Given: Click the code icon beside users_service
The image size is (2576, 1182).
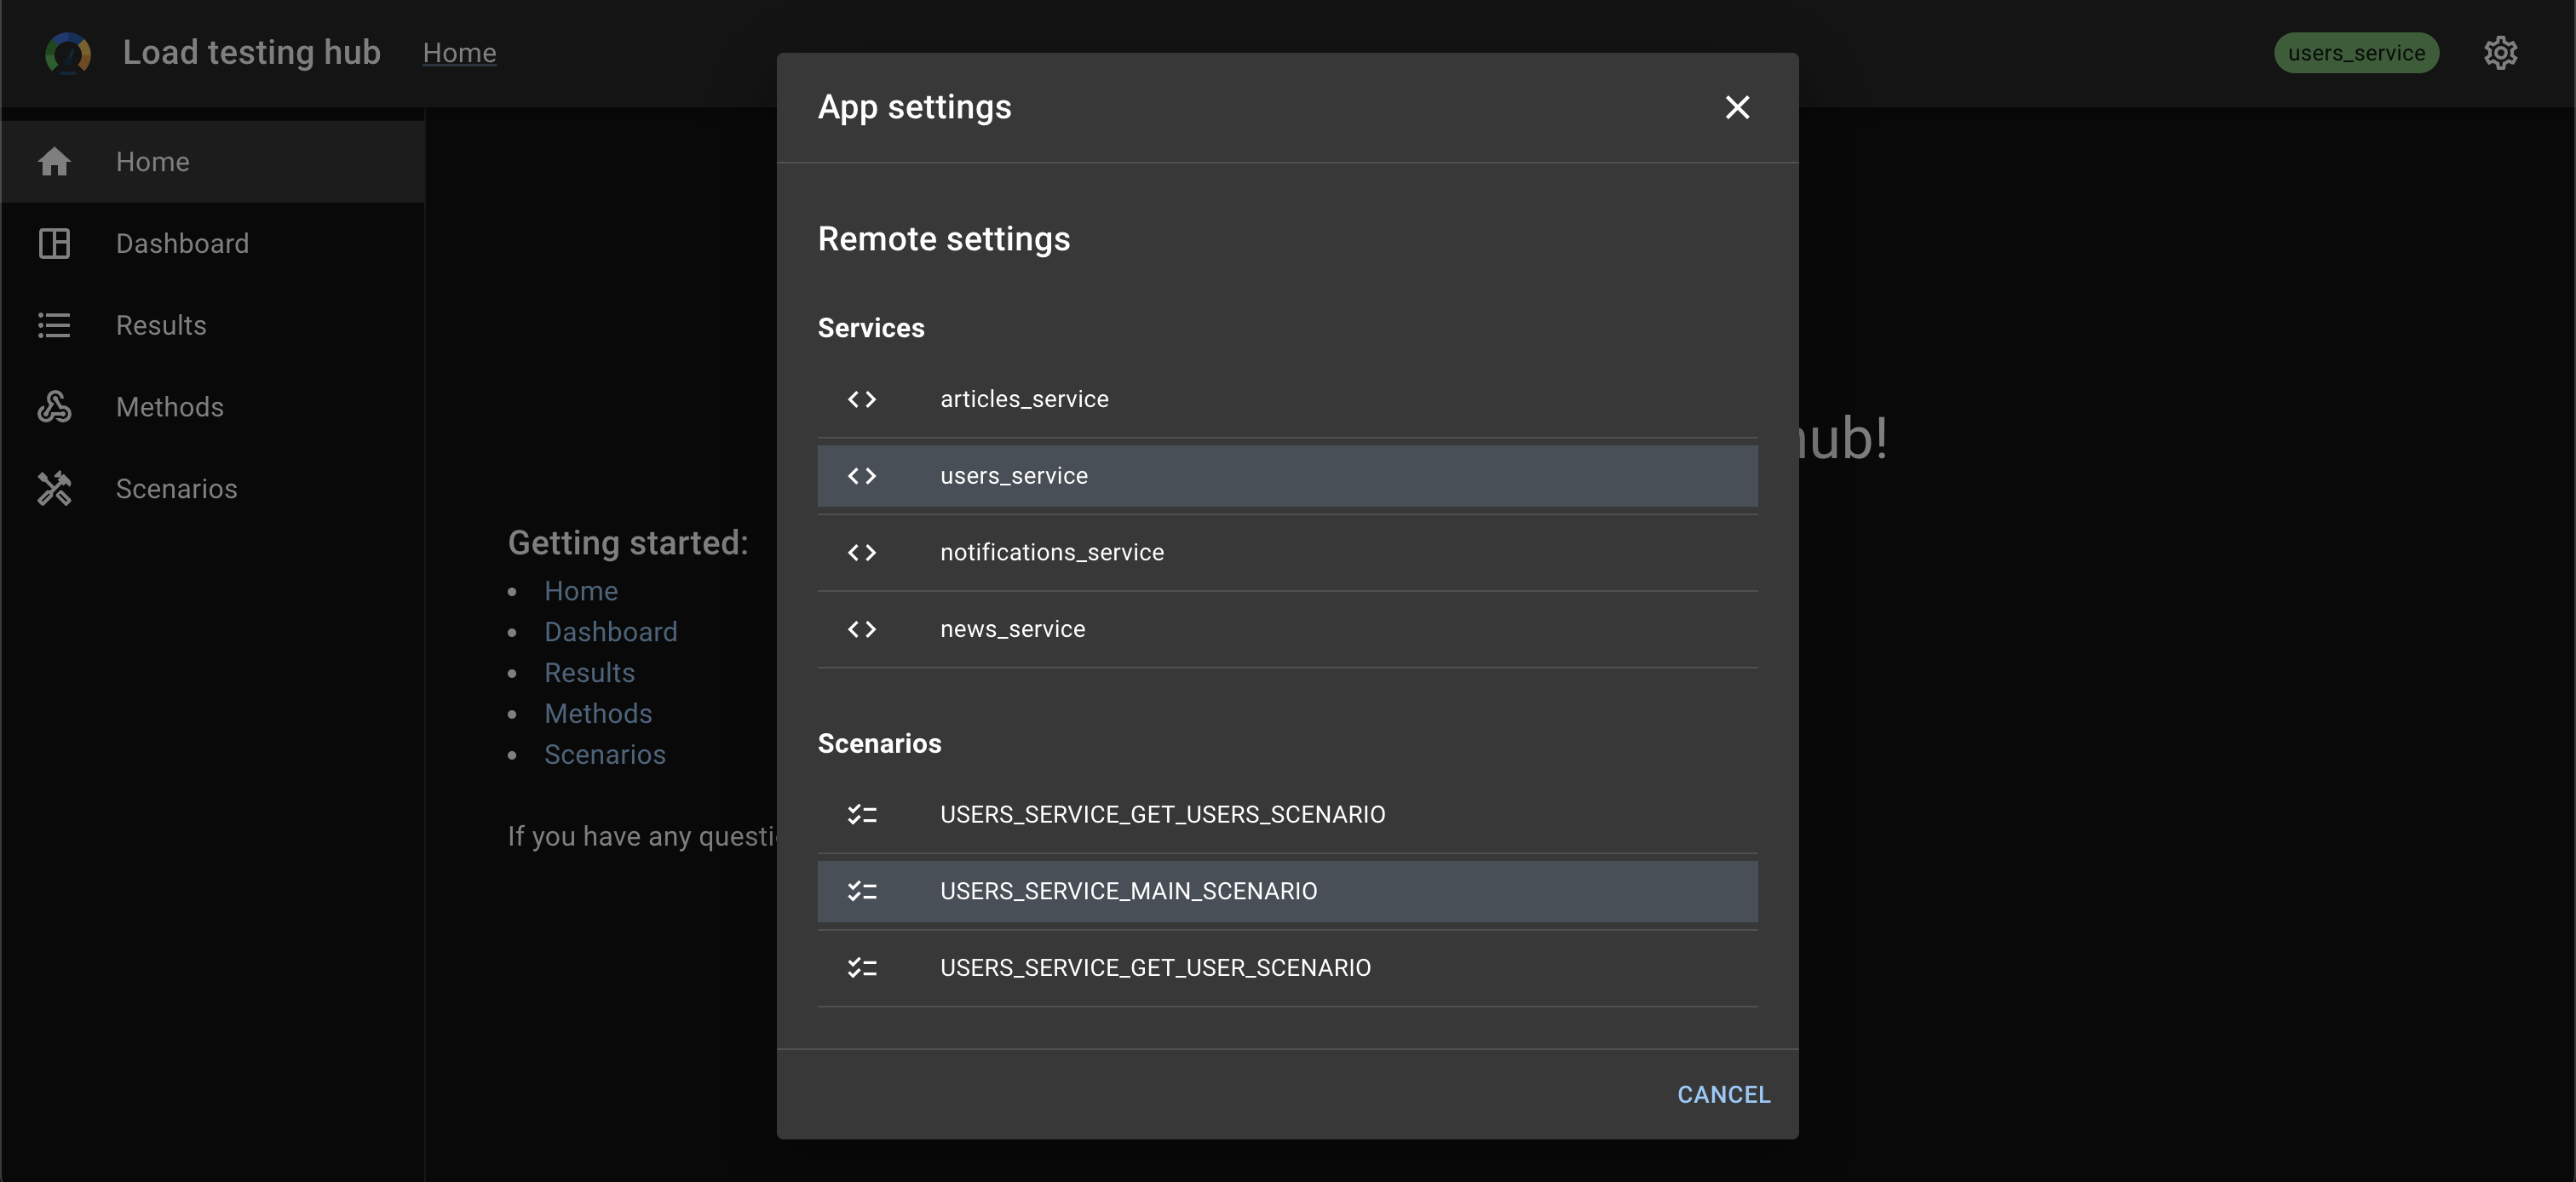Looking at the screenshot, I should tap(862, 476).
